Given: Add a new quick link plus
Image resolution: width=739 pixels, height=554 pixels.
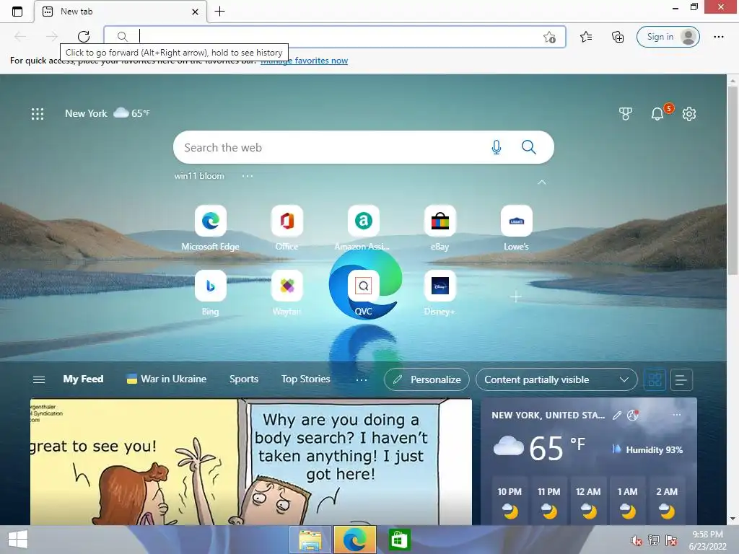Looking at the screenshot, I should tap(516, 296).
